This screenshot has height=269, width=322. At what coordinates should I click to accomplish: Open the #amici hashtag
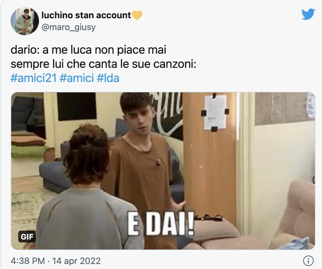coord(77,78)
